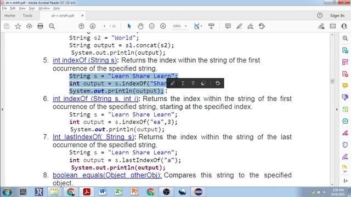351x197 pixels.
Task: Click the scrollbar up arrow
Action: (x=332, y=35)
